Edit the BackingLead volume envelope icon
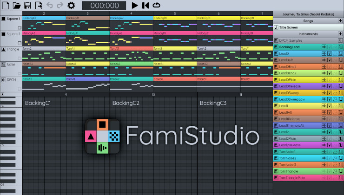This screenshot has height=195, width=344. pyautogui.click(x=324, y=47)
